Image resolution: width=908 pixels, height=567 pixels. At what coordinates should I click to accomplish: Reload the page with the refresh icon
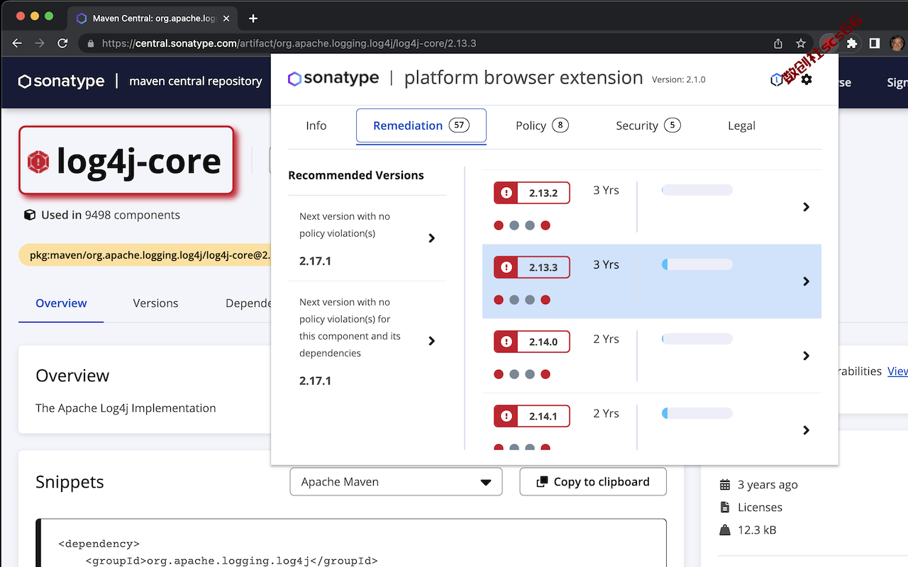tap(62, 43)
